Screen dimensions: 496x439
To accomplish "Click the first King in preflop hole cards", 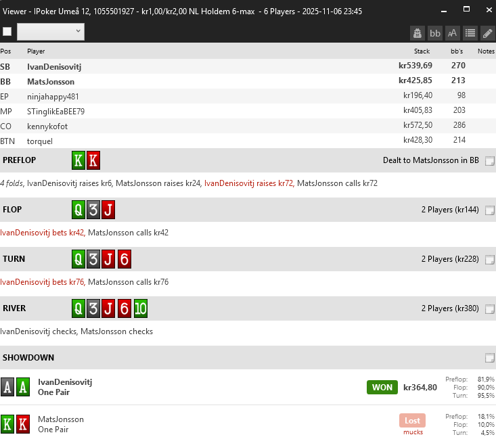I will click(78, 160).
